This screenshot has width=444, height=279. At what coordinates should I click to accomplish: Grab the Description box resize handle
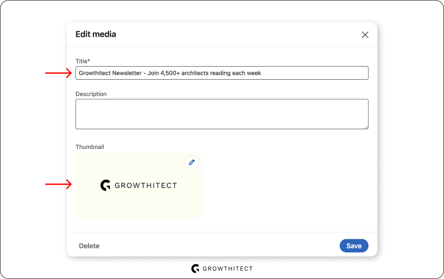point(366,127)
